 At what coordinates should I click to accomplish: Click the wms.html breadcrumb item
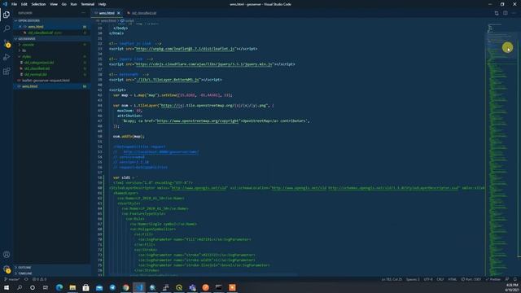pos(107,20)
